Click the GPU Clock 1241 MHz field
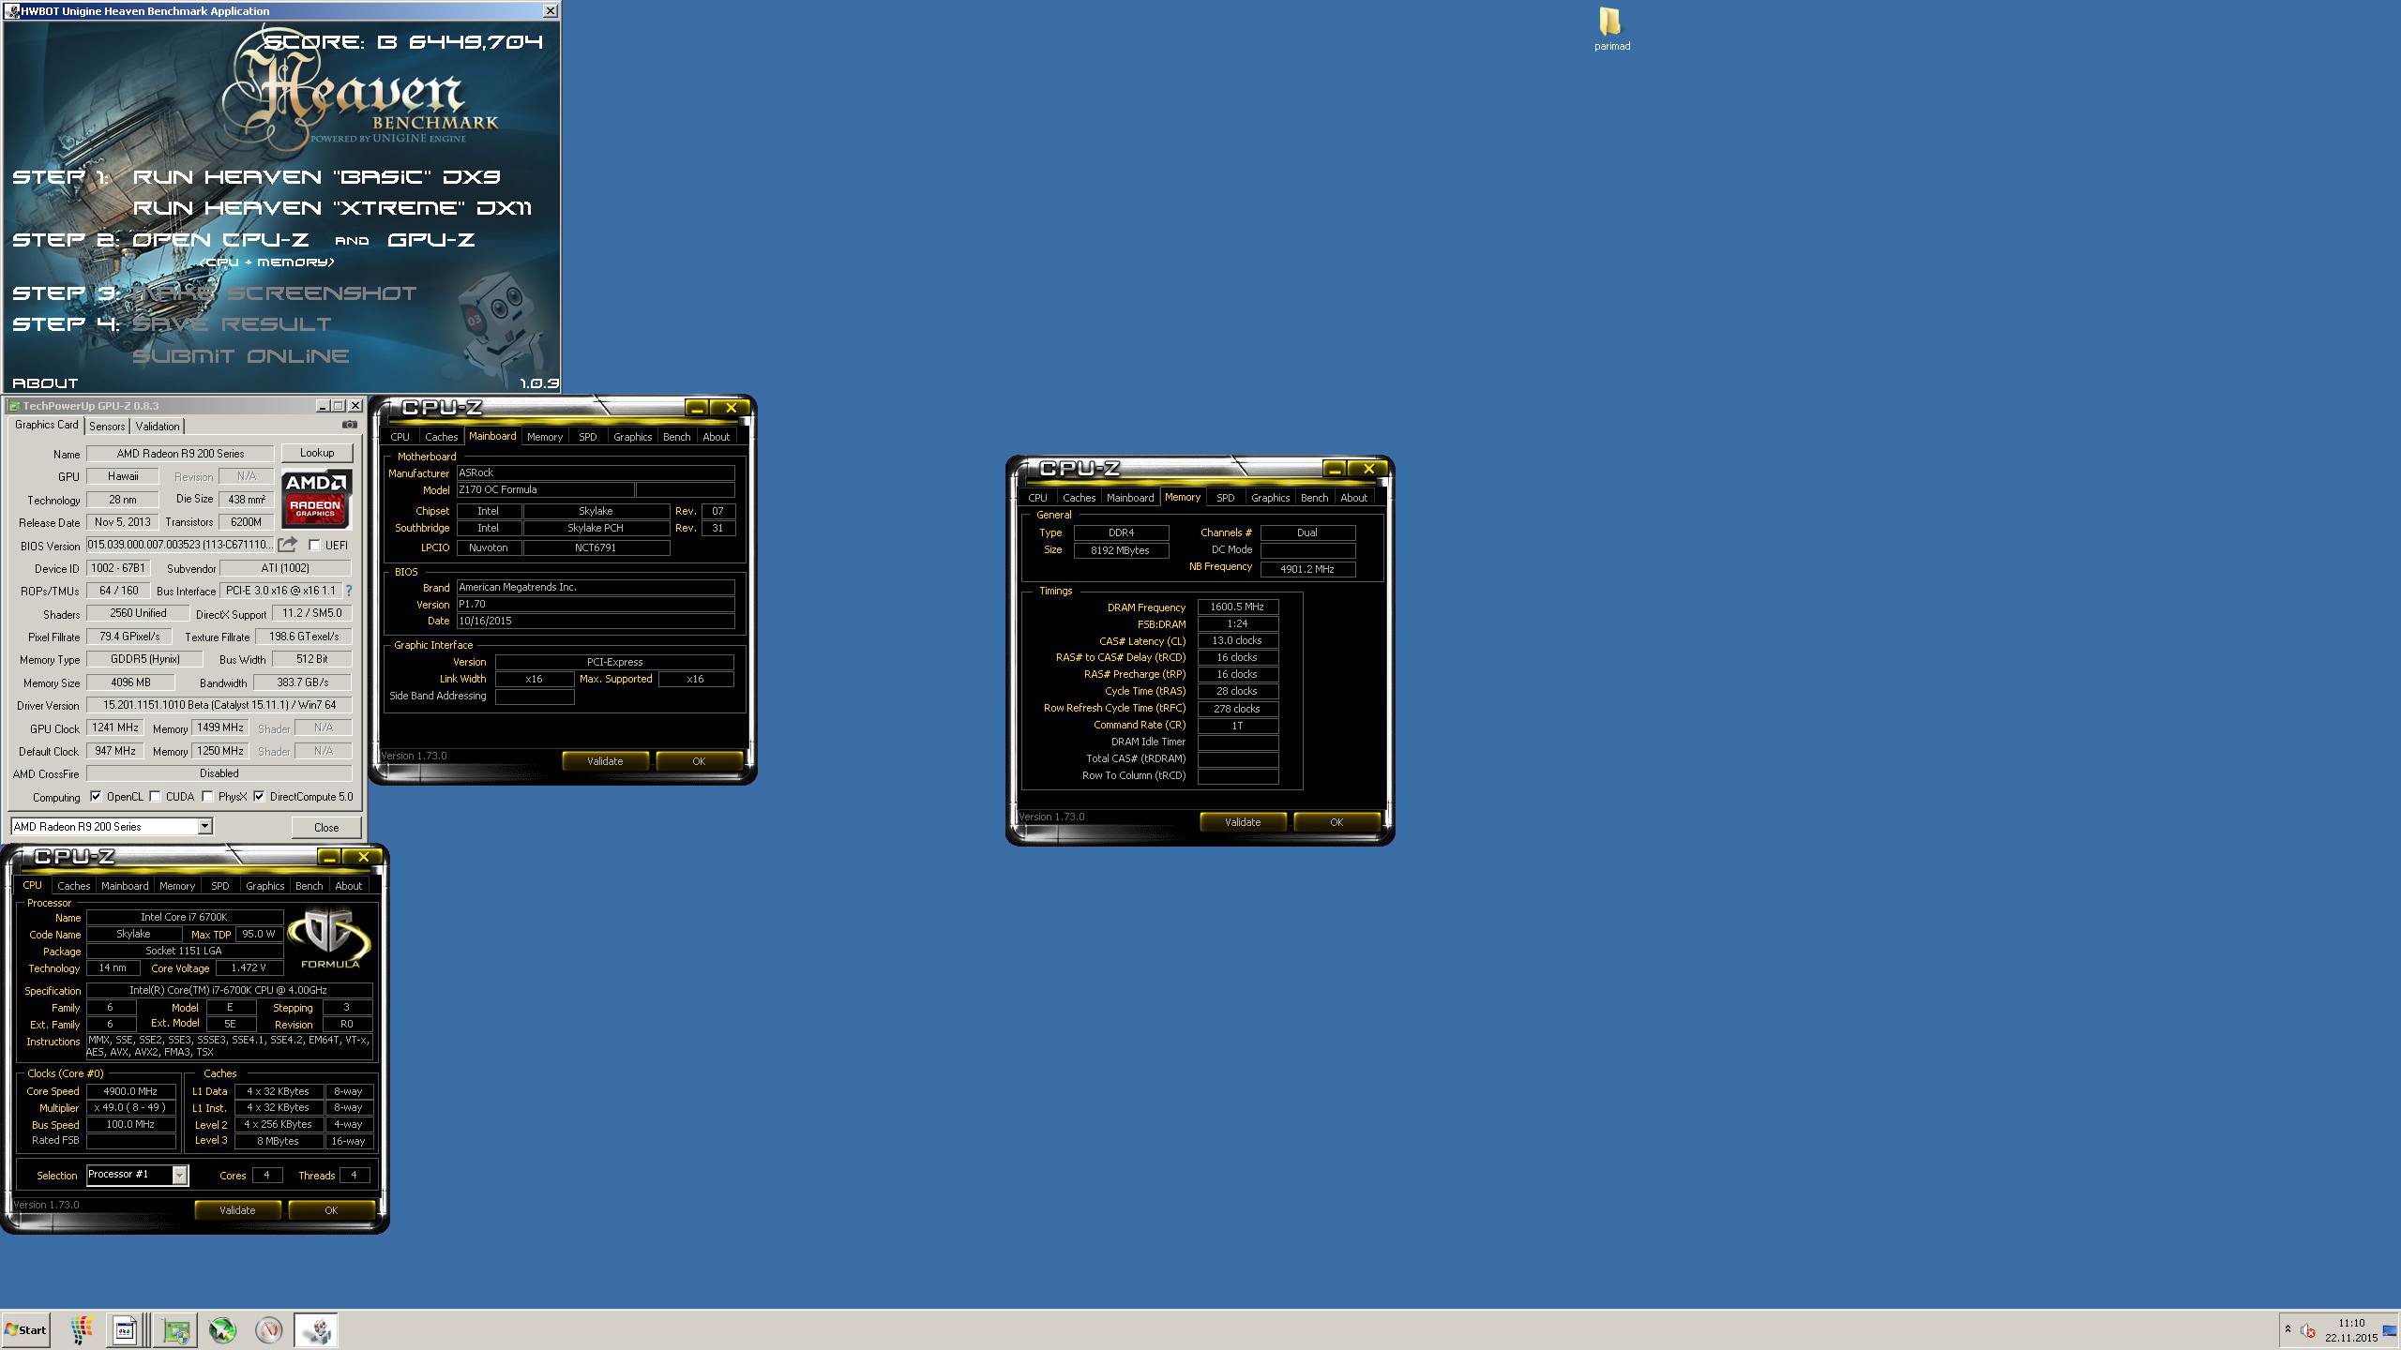 click(x=114, y=727)
